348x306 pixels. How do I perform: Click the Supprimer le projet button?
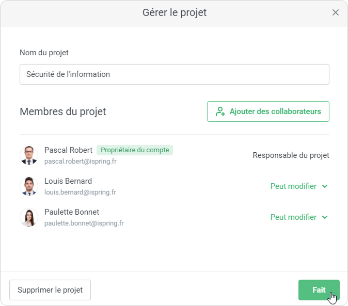[x=50, y=290]
